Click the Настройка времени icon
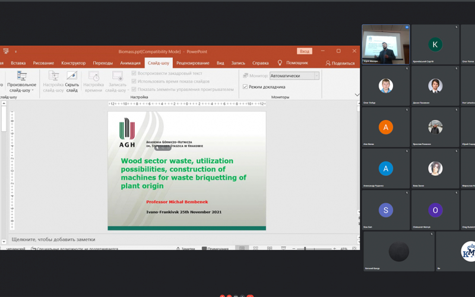The height and width of the screenshot is (297, 475). tap(93, 76)
